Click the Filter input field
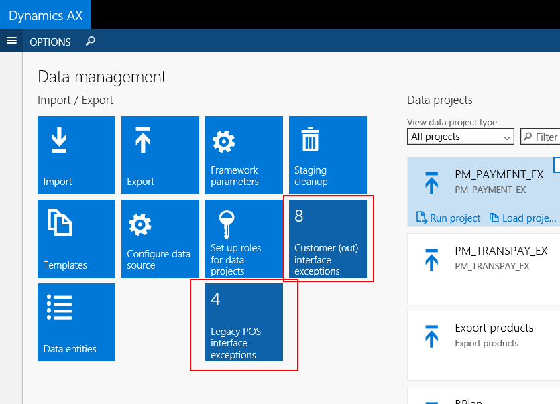 pyautogui.click(x=541, y=136)
